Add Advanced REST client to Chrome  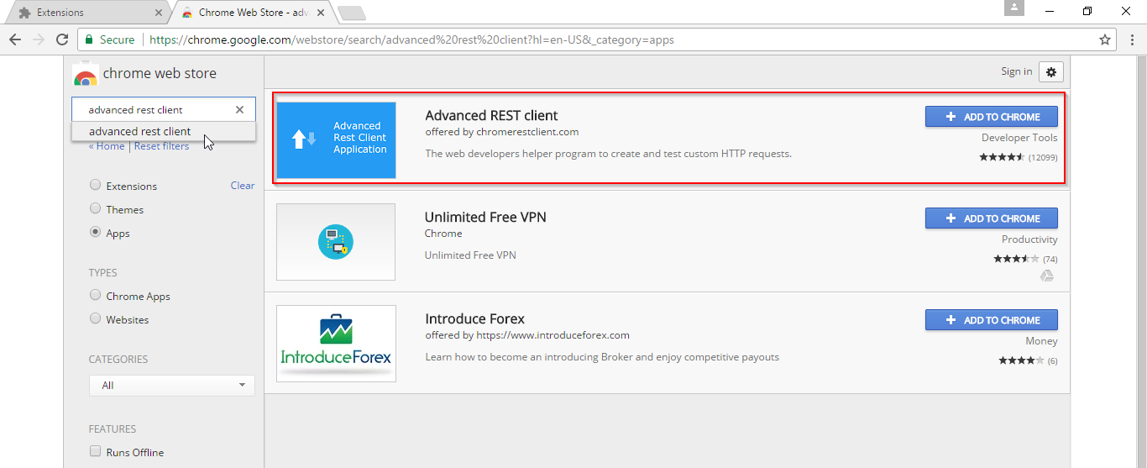(992, 117)
